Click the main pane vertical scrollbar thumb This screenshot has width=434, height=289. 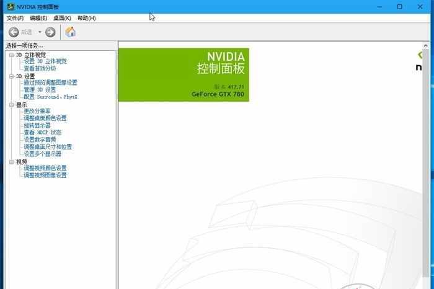pyautogui.click(x=426, y=163)
